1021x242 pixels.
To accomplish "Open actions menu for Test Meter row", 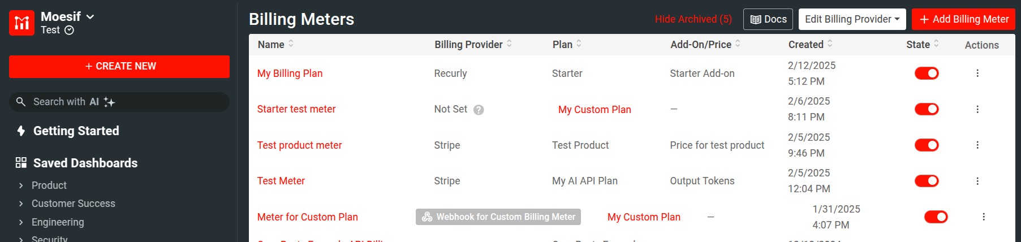I will point(977,181).
